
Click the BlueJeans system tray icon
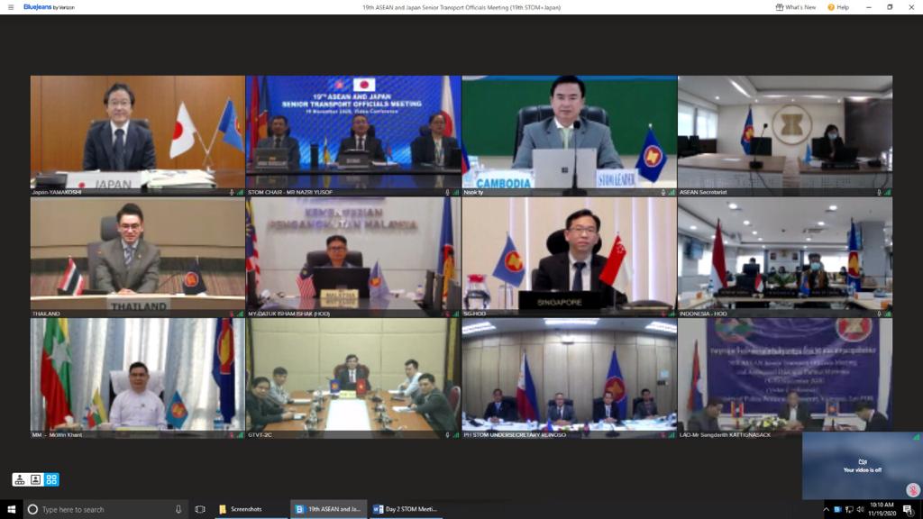pos(837,510)
